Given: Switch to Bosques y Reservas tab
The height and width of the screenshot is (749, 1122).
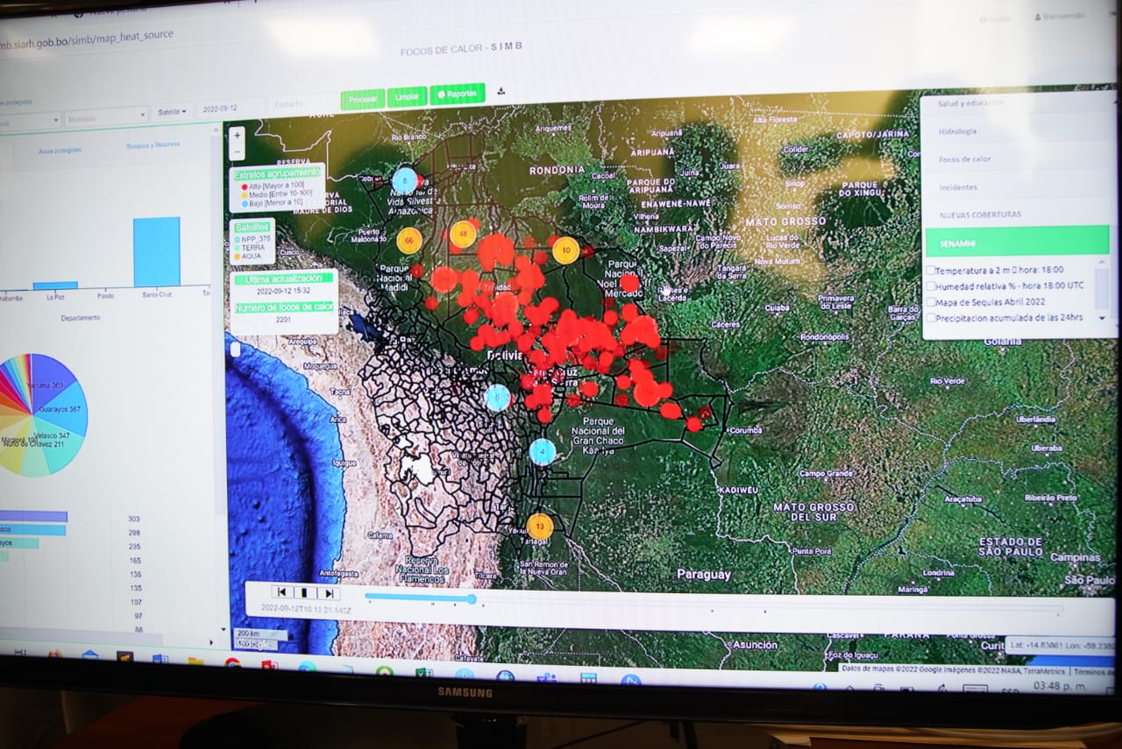Looking at the screenshot, I should point(153,146).
